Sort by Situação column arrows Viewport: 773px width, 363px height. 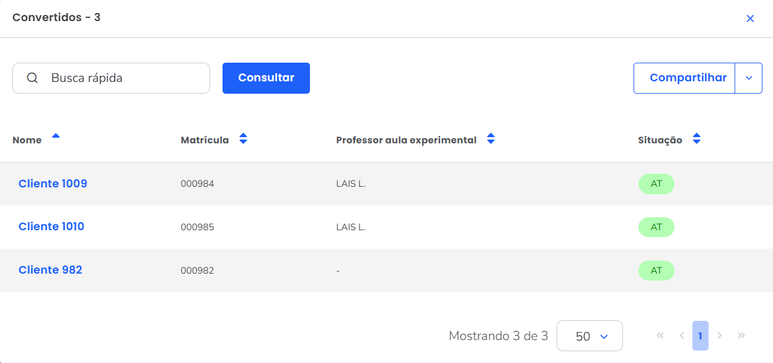click(697, 139)
